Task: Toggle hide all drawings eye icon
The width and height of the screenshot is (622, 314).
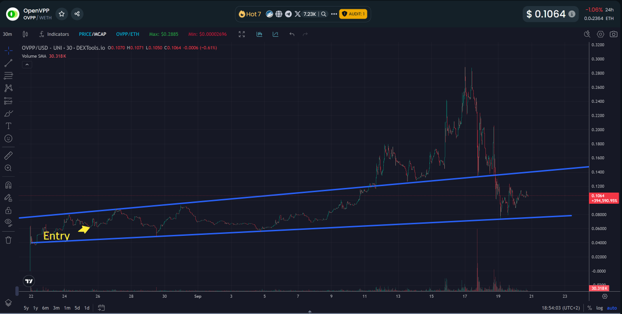Action: tap(8, 222)
